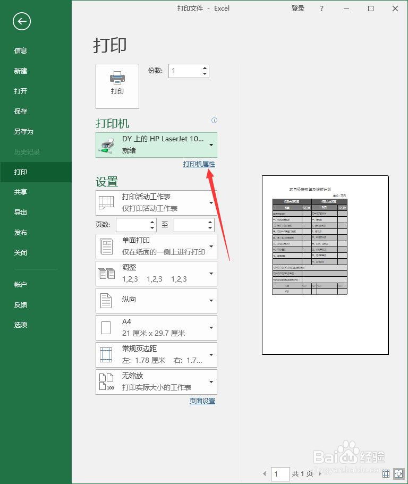The height and width of the screenshot is (484, 408).
Task: Open the 无缩放 scaling dropdown
Action: [157, 382]
